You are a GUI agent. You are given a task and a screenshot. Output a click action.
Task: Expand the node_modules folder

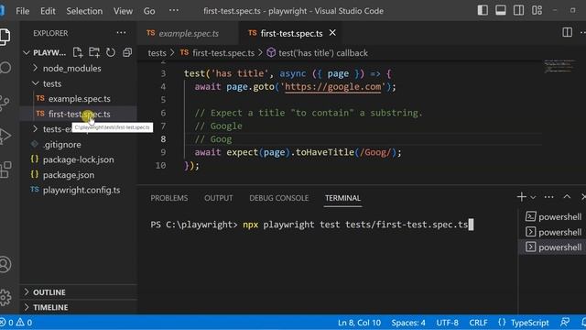coord(71,68)
